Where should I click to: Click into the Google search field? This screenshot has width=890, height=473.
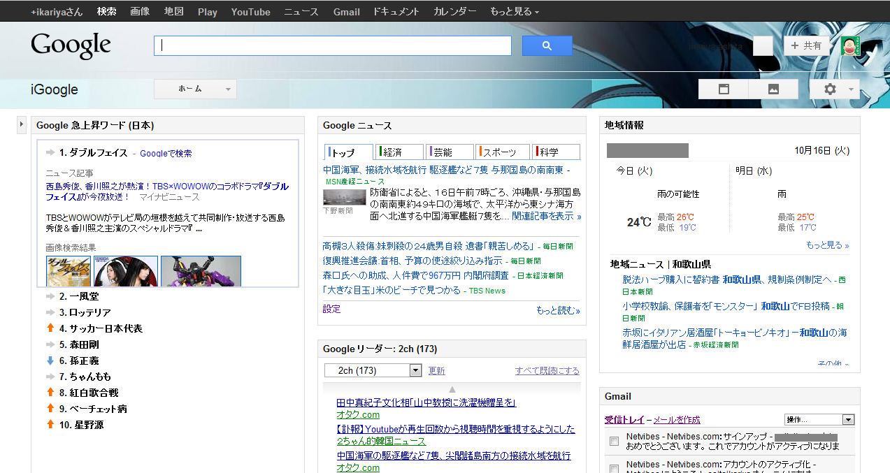(x=332, y=46)
